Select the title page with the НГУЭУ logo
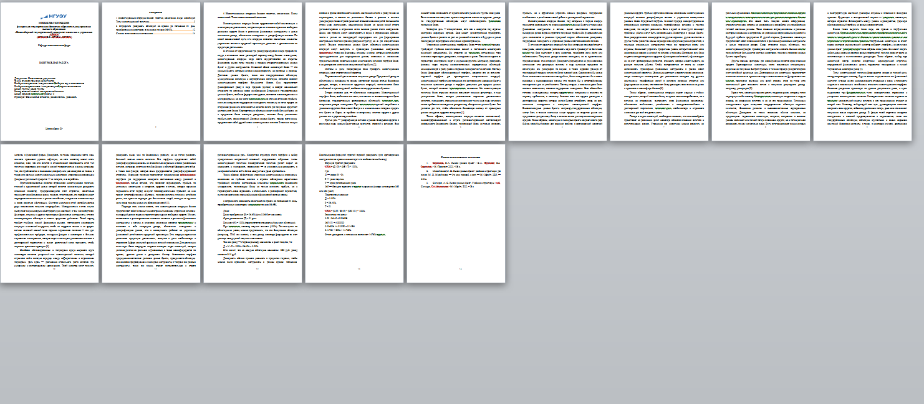The image size is (924, 404). [x=49, y=71]
